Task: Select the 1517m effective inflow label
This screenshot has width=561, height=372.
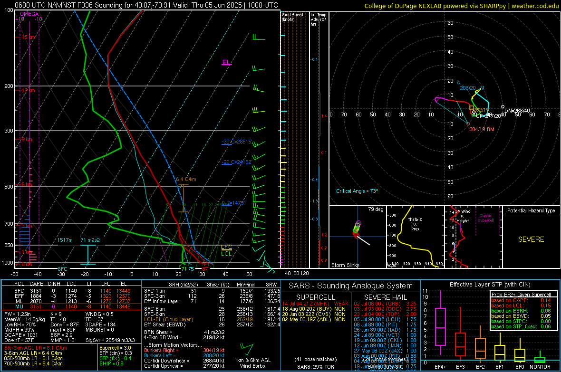Action: pos(65,240)
